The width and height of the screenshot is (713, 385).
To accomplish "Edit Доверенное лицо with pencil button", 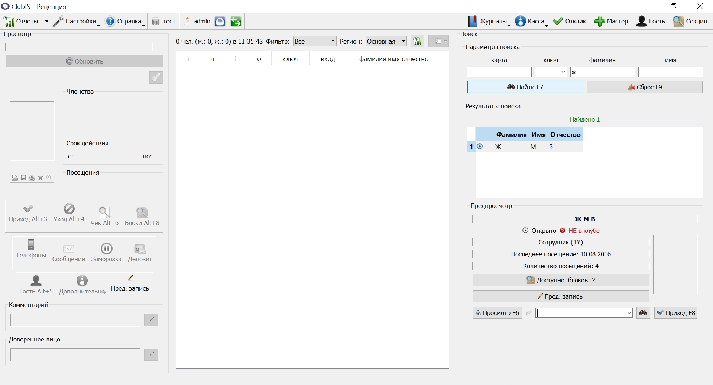I will click(151, 354).
